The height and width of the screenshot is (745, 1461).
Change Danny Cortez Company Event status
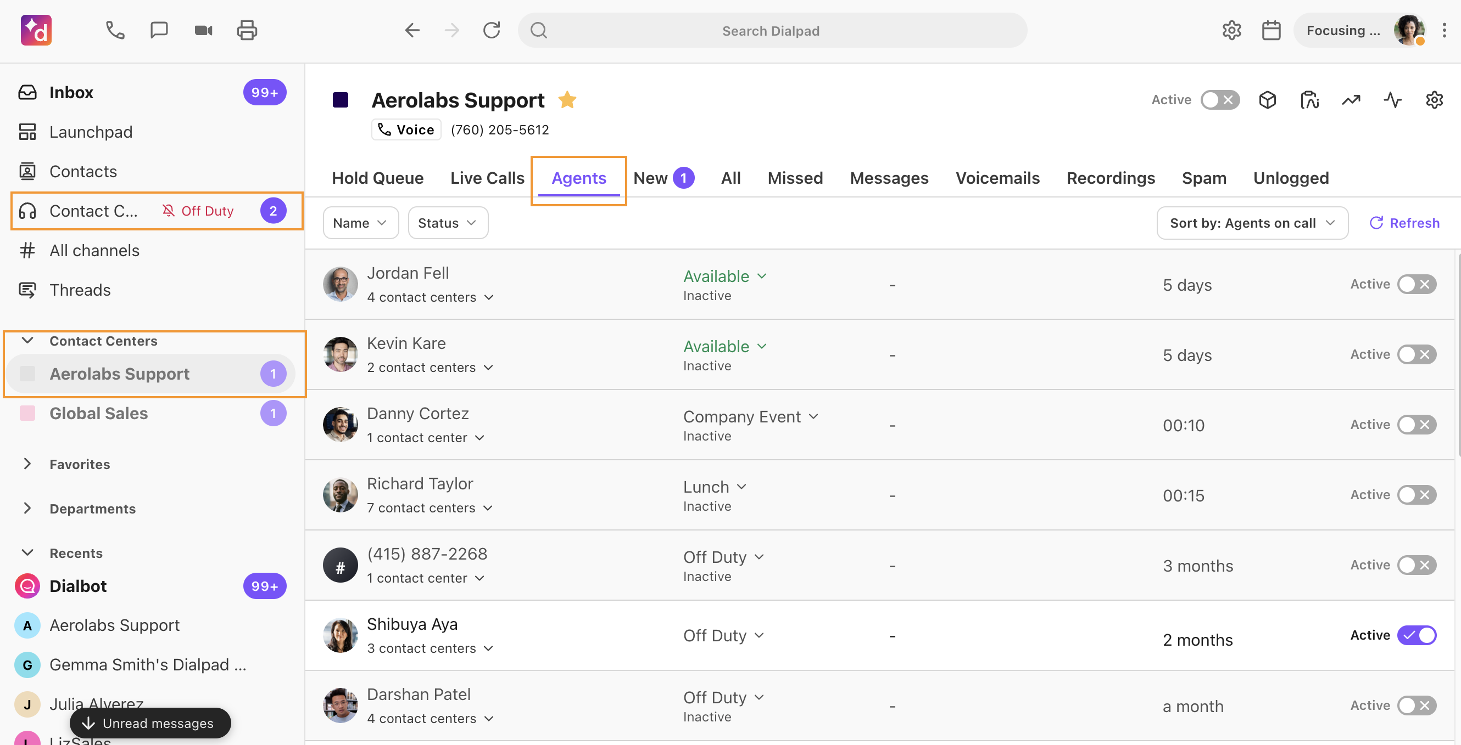[750, 416]
